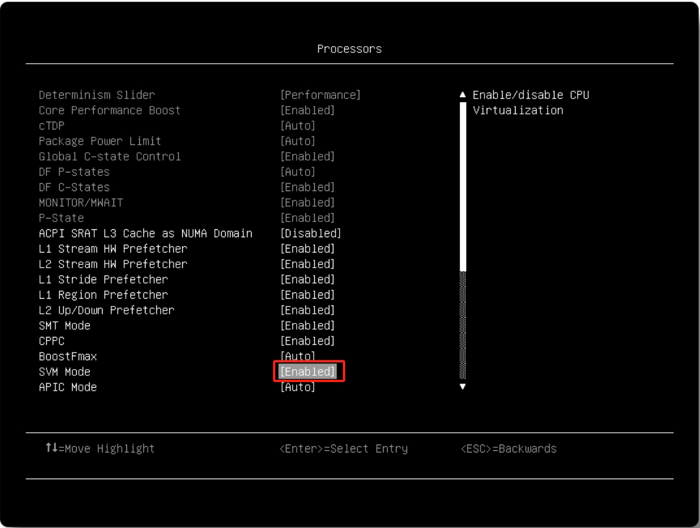Open the APIC Mode Auto dropdown

[x=298, y=387]
